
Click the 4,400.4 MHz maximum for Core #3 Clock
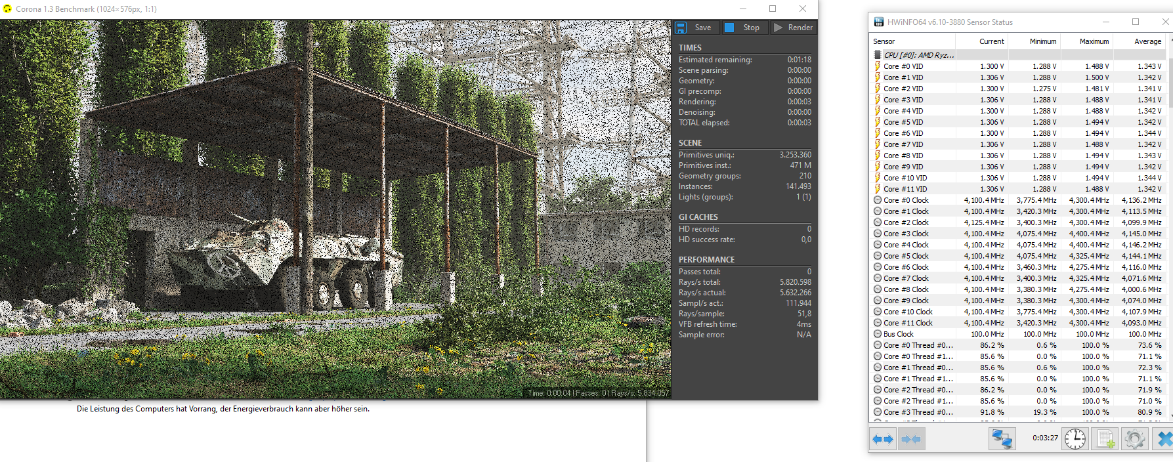(1089, 234)
